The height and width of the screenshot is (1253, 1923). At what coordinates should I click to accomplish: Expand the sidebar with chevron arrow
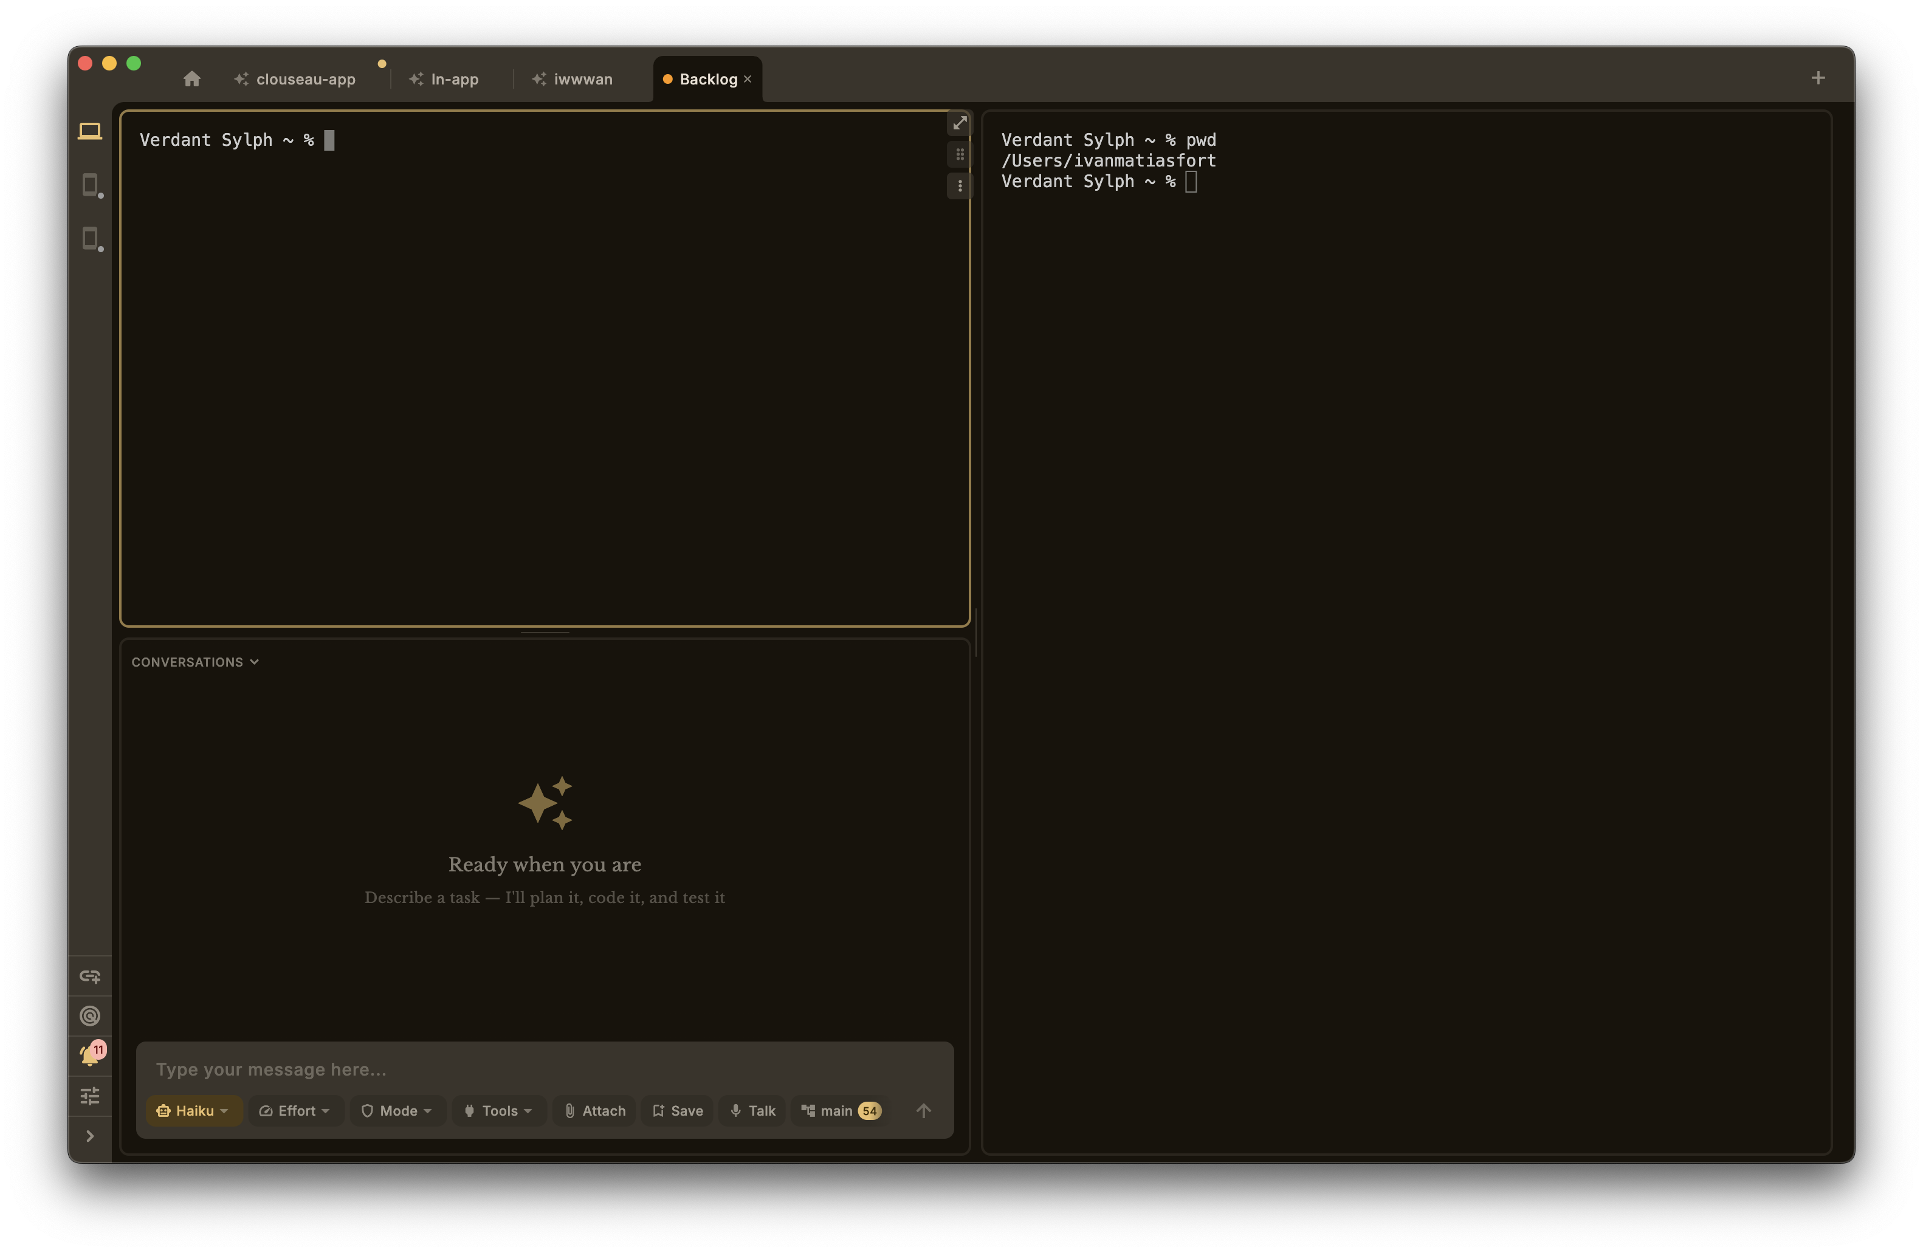90,1136
